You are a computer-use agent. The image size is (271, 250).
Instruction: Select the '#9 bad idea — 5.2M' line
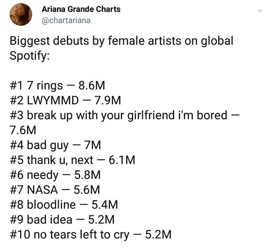coord(62,220)
